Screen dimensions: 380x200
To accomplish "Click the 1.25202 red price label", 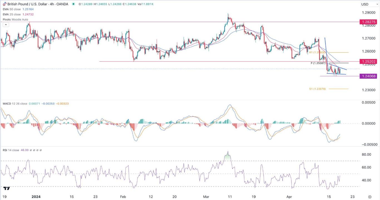I will click(x=368, y=61).
